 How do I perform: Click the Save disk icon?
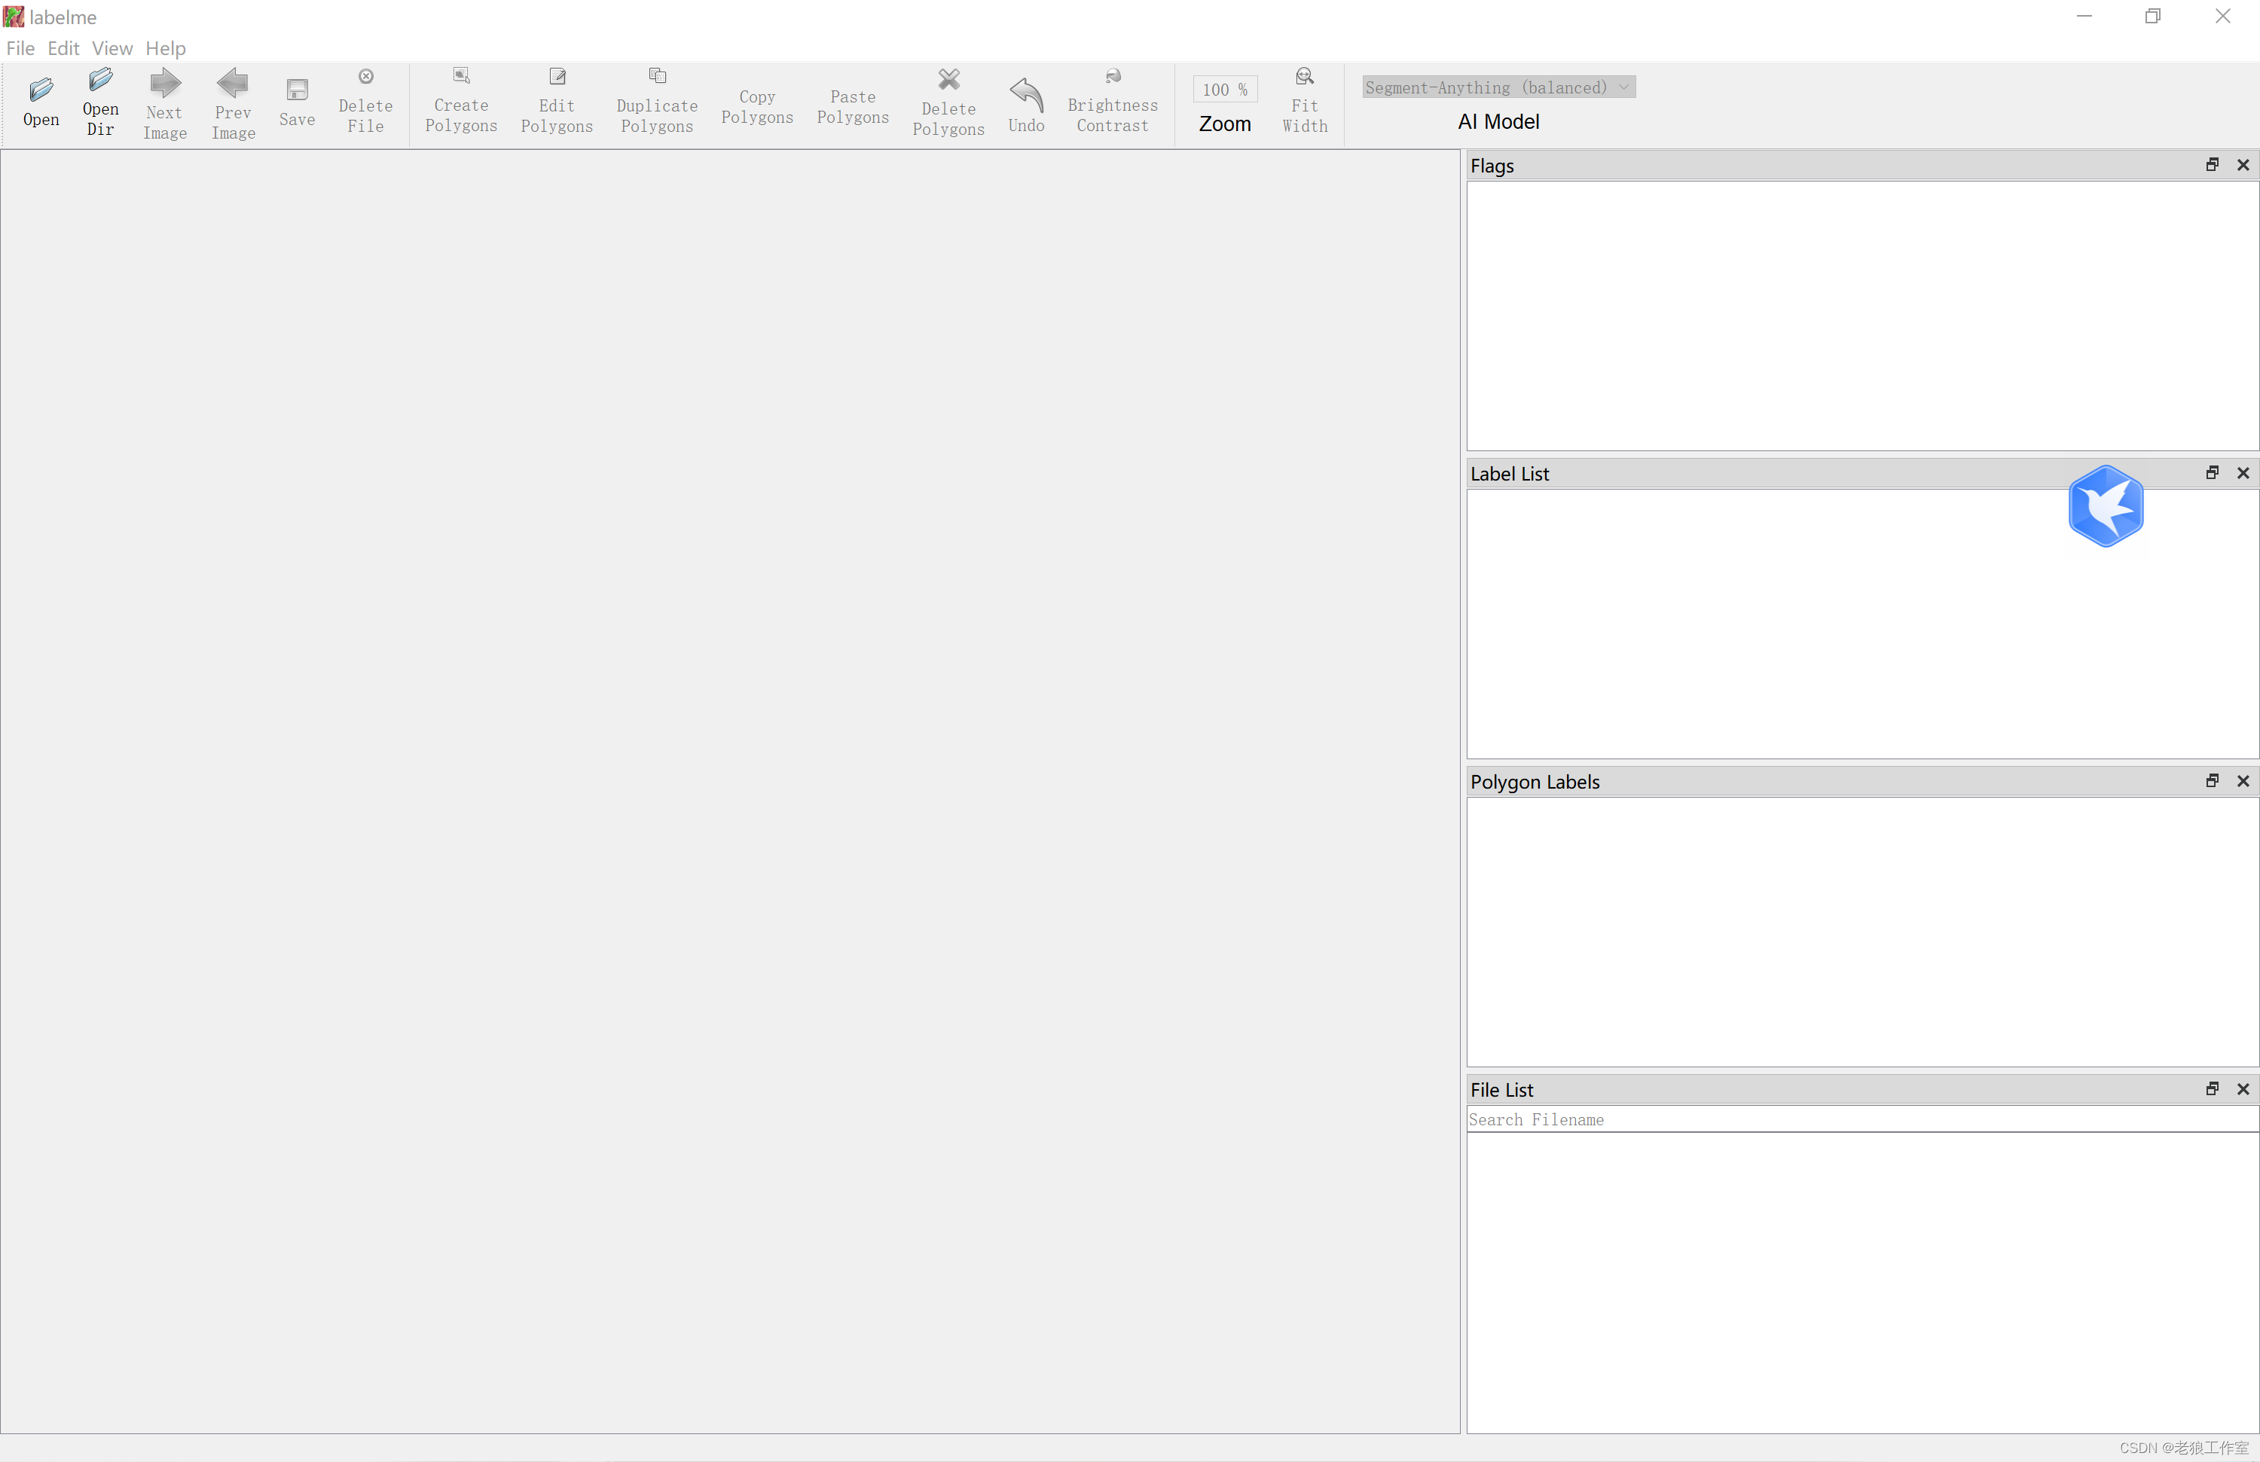click(x=298, y=90)
